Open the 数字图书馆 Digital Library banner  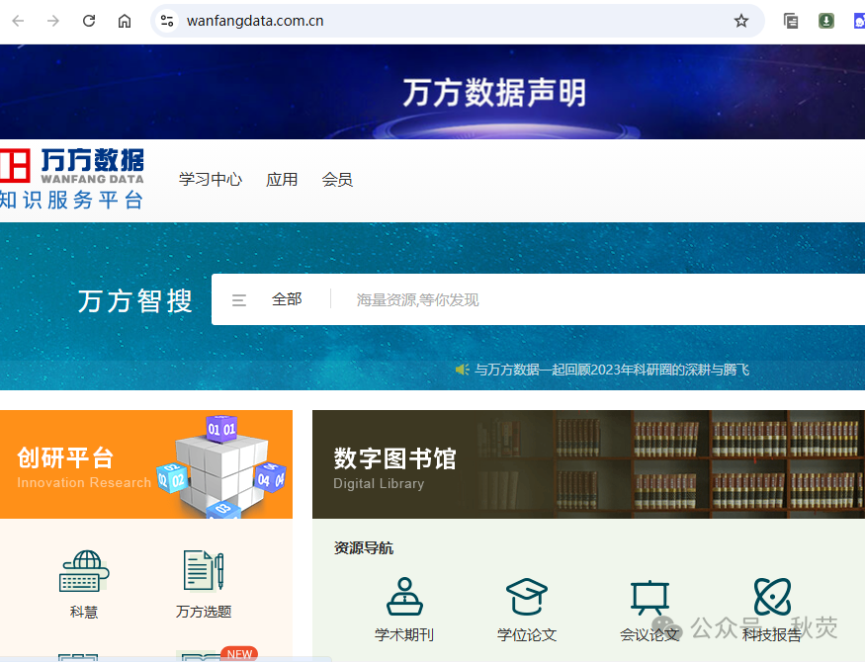[x=588, y=464]
